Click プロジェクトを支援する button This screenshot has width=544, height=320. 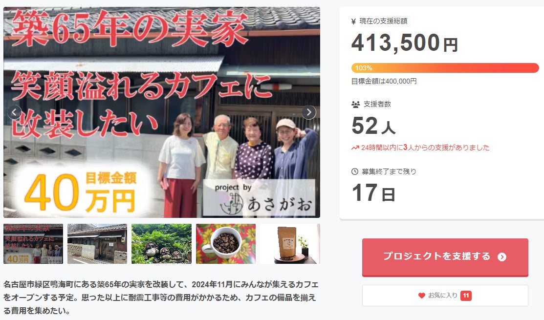[445, 257]
